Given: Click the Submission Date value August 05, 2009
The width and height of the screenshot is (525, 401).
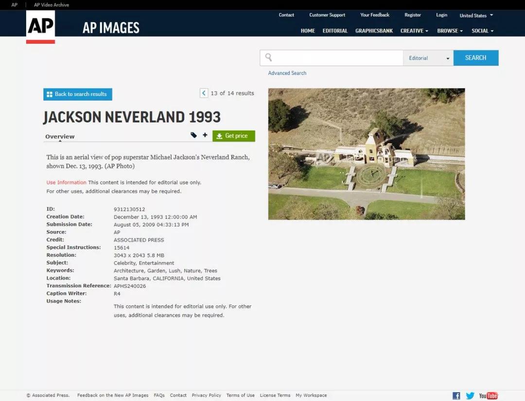Looking at the screenshot, I should coord(151,225).
